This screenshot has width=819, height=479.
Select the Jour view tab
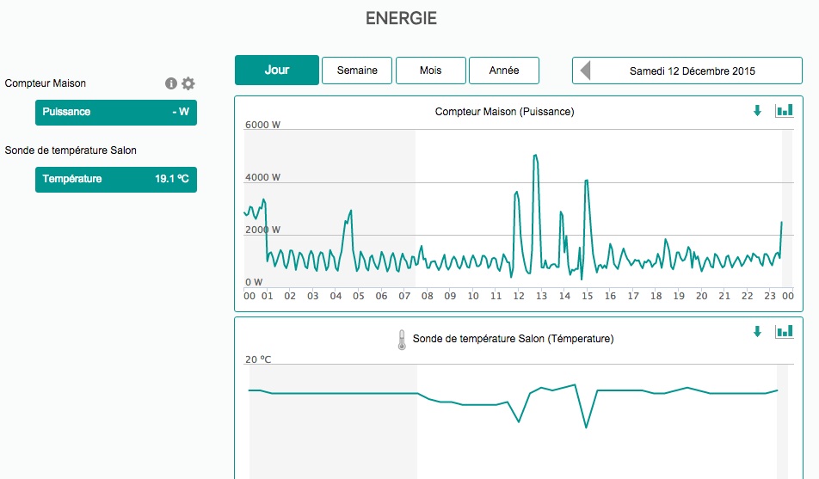277,71
